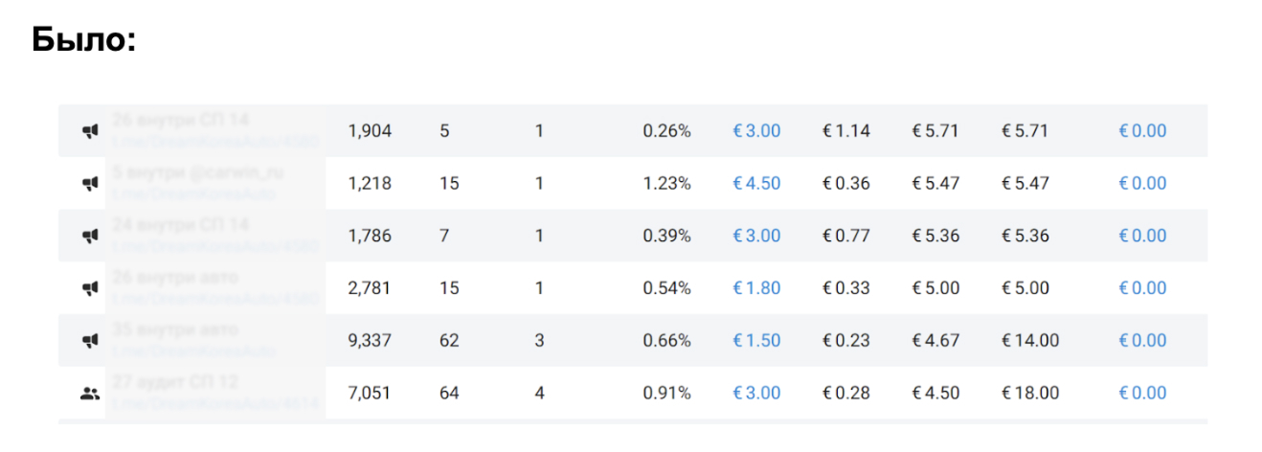Click audience people icon in the 7,051 row
The image size is (1262, 452).
90,393
